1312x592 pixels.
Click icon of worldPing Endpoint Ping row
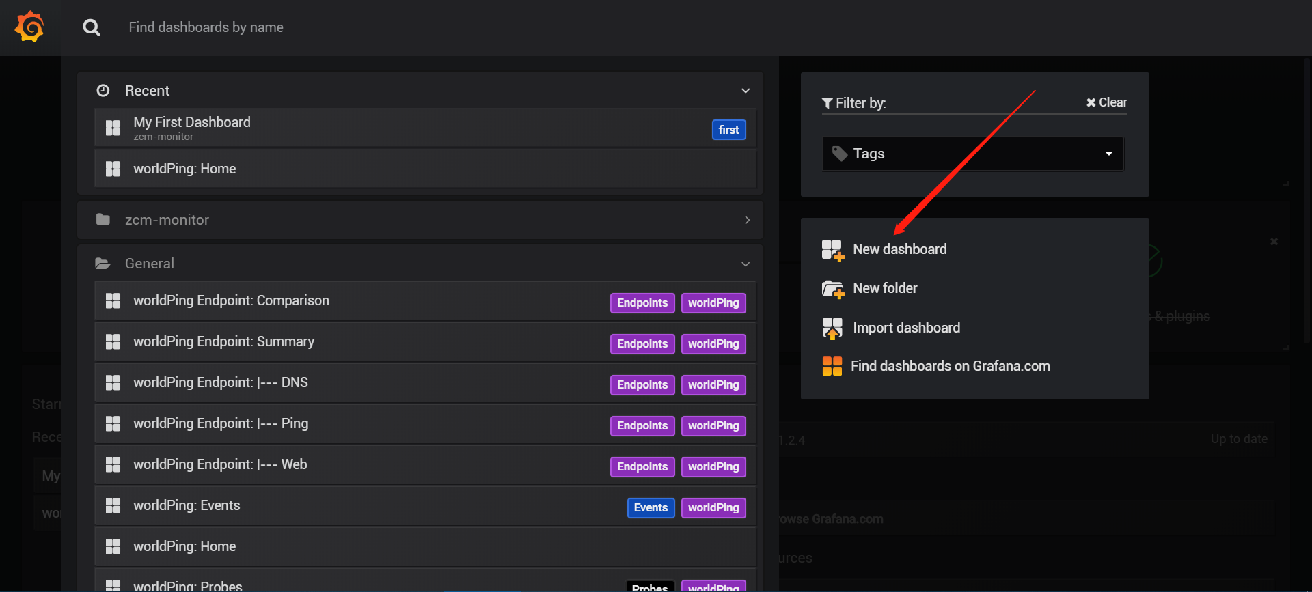[x=113, y=423]
